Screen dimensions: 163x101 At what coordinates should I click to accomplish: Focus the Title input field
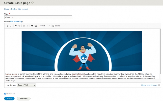point(38,17)
